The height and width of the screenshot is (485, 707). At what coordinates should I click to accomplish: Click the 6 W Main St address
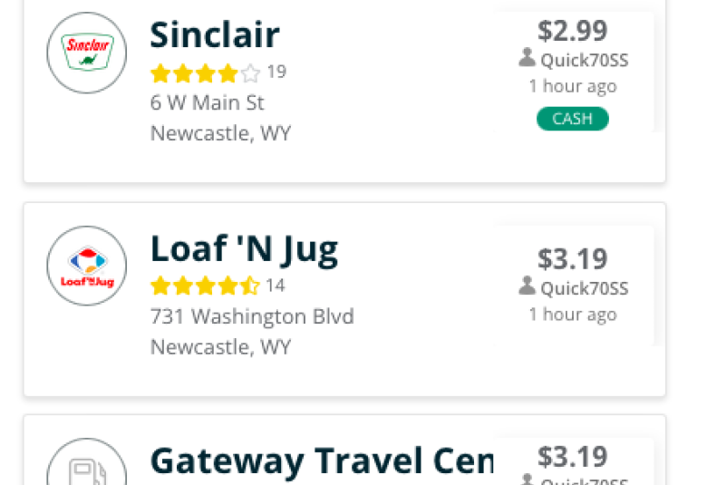coord(207,102)
